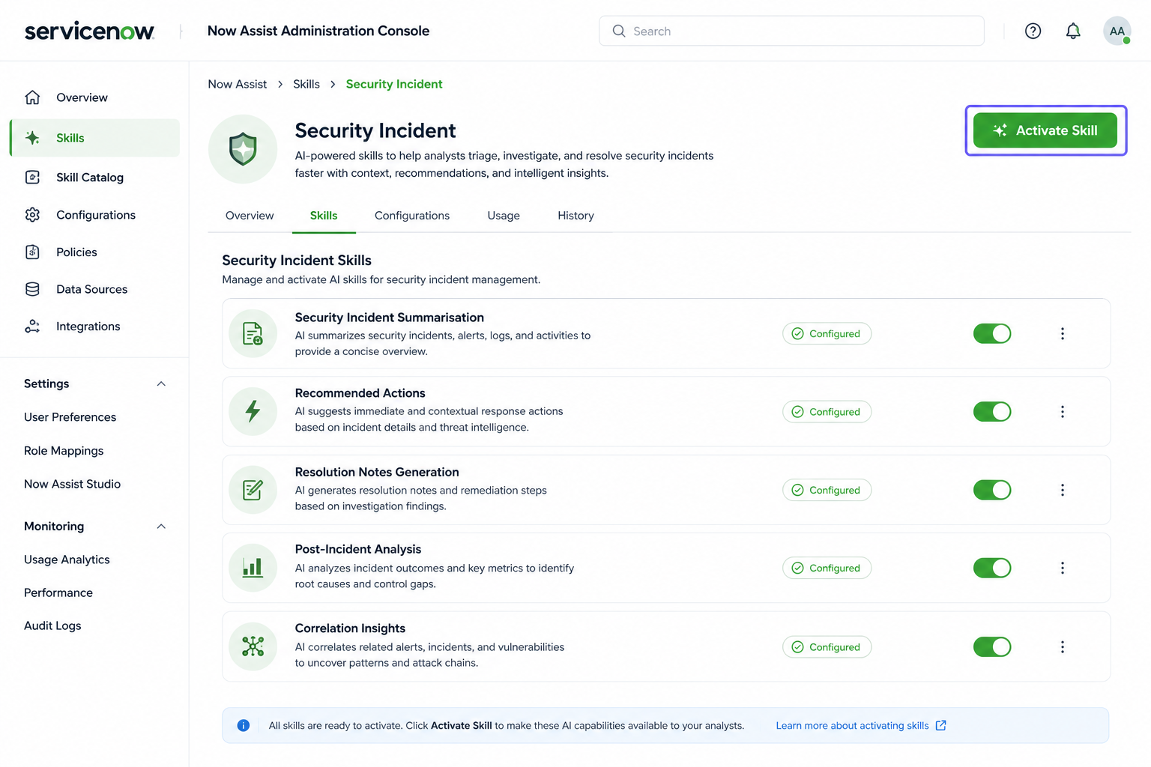Click the Security Incident shield icon
The width and height of the screenshot is (1151, 767).
pyautogui.click(x=243, y=149)
